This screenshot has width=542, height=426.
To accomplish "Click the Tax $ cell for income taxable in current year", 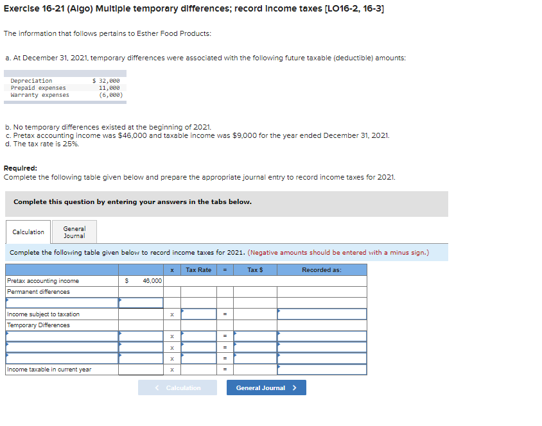I will click(x=254, y=370).
